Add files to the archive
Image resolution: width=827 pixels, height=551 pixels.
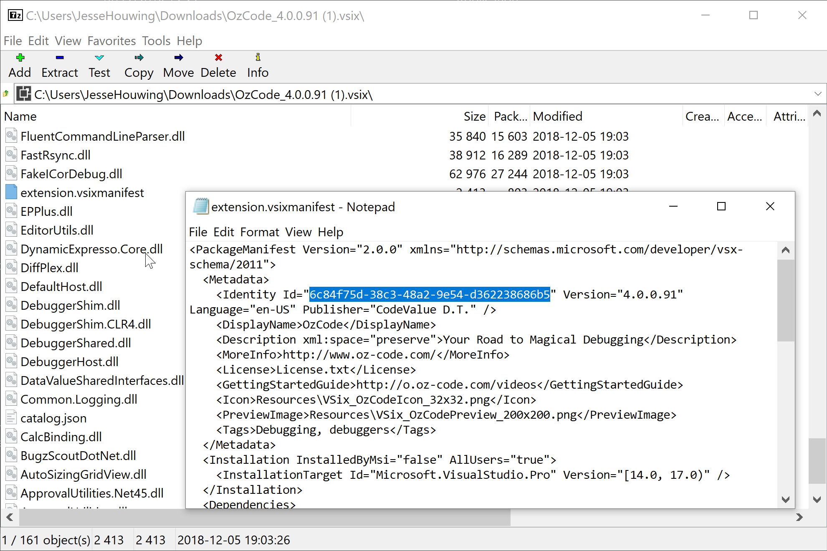click(x=19, y=66)
